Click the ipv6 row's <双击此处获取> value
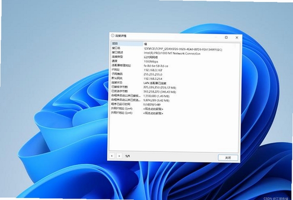This screenshot has width=293, height=200. coord(153,113)
